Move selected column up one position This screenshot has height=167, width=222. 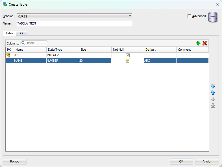[x=213, y=93]
